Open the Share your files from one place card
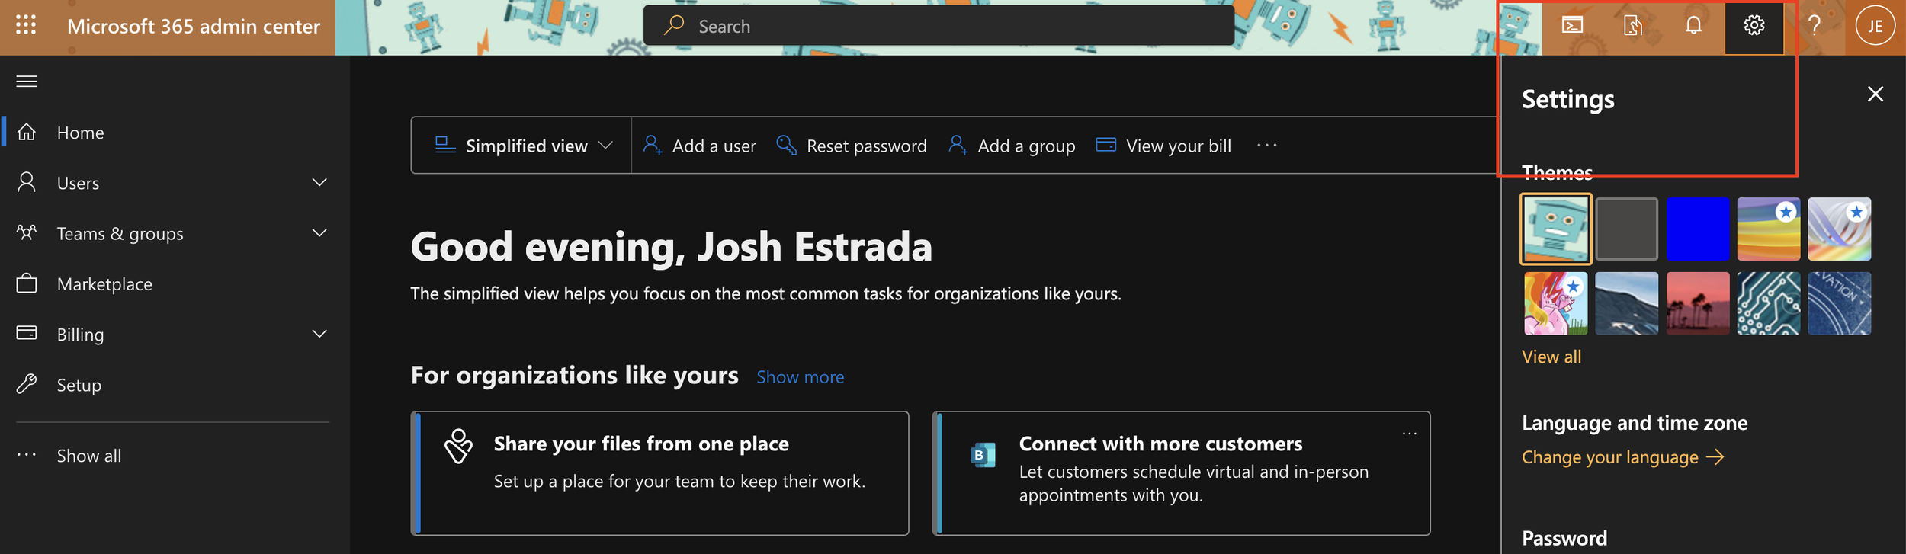The height and width of the screenshot is (554, 1906). tap(659, 473)
